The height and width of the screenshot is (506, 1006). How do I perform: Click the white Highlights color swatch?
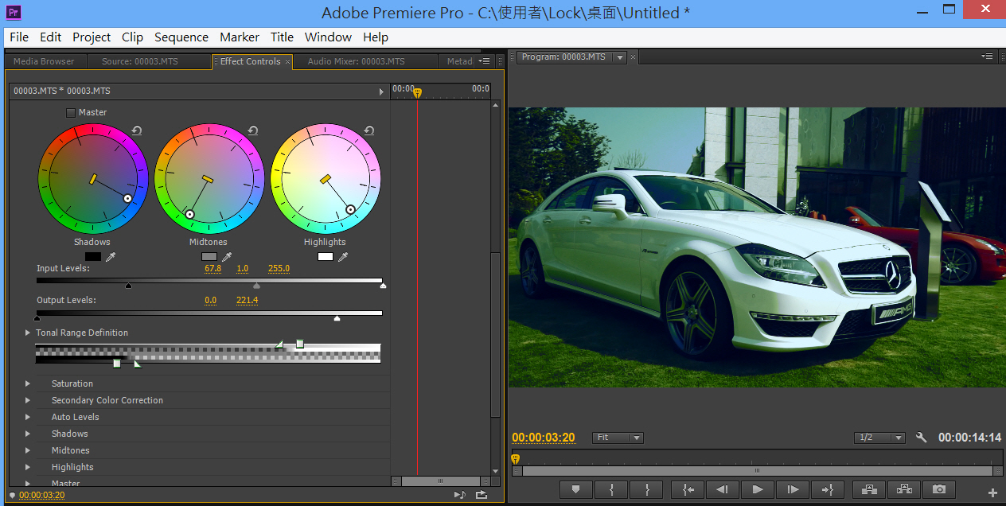point(325,257)
